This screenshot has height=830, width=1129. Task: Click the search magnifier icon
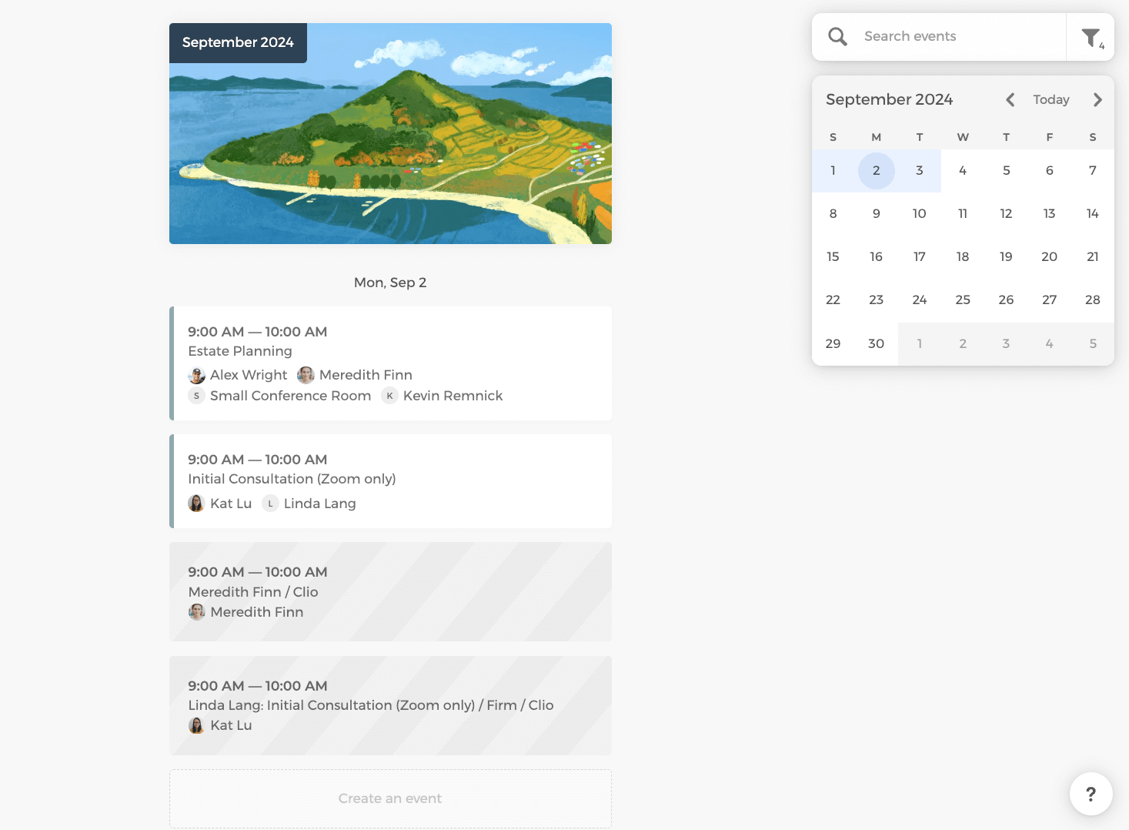[x=837, y=36]
